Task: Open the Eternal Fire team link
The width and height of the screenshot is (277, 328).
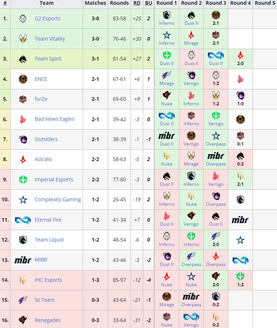Action: tap(48, 220)
